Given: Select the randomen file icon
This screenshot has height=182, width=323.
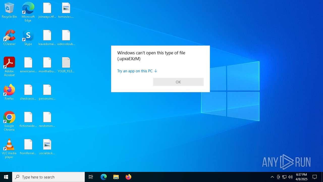Looking at the screenshot, I should pos(47,120).
